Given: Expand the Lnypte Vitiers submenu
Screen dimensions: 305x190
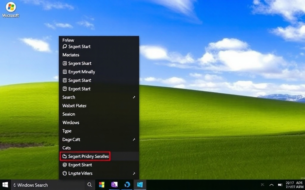Looking at the screenshot, I should click(99, 173).
